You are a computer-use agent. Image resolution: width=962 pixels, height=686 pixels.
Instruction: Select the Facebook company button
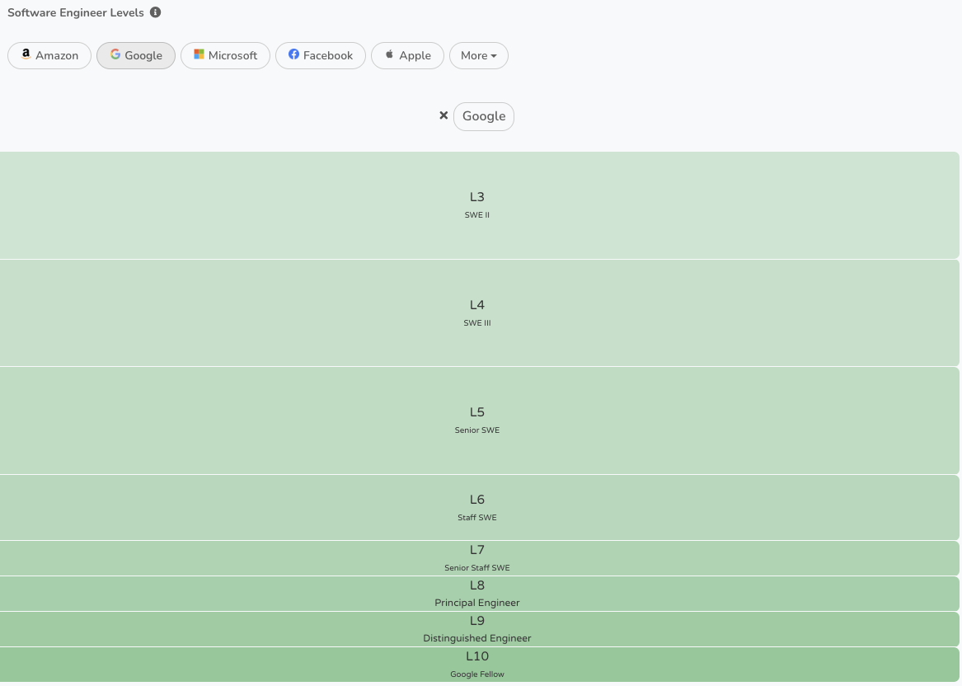[321, 56]
